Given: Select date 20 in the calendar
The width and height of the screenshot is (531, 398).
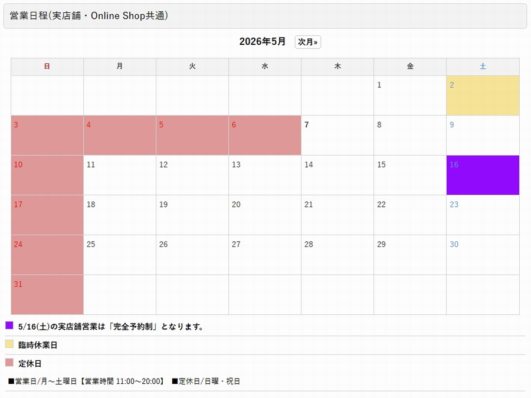Looking at the screenshot, I should pos(265,215).
